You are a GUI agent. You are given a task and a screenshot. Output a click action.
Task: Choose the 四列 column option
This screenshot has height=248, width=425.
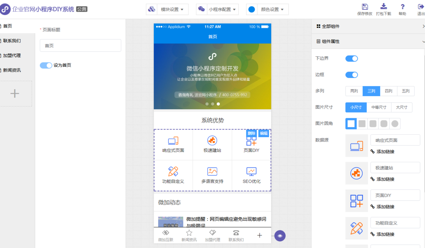[x=388, y=91]
